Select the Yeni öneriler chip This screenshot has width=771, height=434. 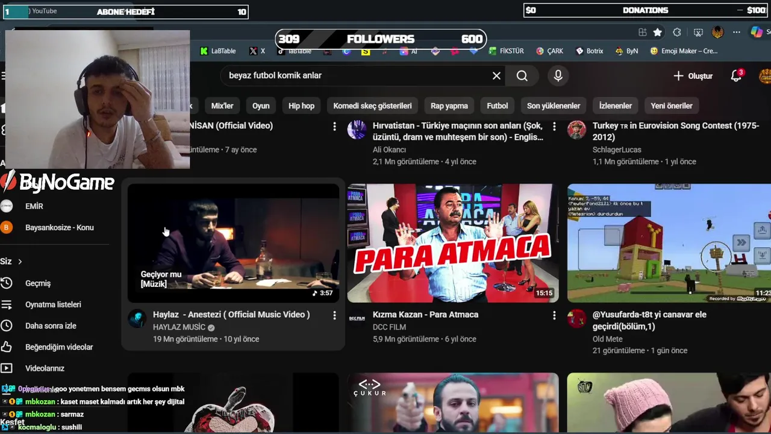tap(672, 105)
